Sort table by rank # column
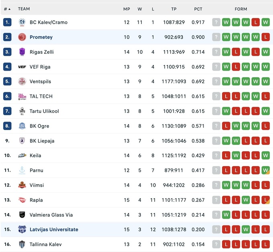The height and width of the screenshot is (252, 273). point(7,9)
